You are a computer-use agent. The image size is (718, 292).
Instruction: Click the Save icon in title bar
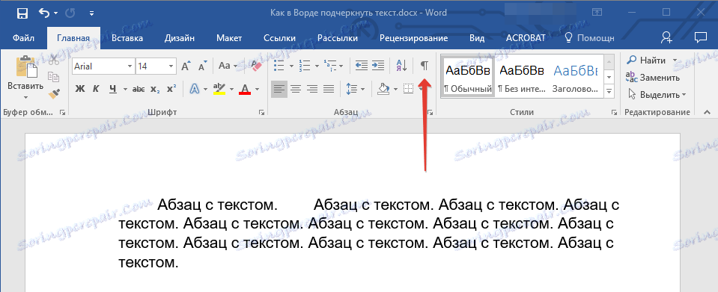pyautogui.click(x=22, y=13)
